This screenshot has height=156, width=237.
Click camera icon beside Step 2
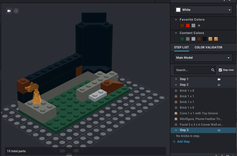click(x=219, y=85)
